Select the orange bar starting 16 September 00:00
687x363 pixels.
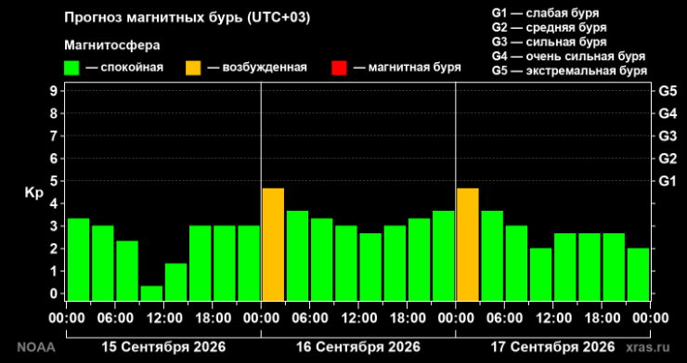point(273,244)
